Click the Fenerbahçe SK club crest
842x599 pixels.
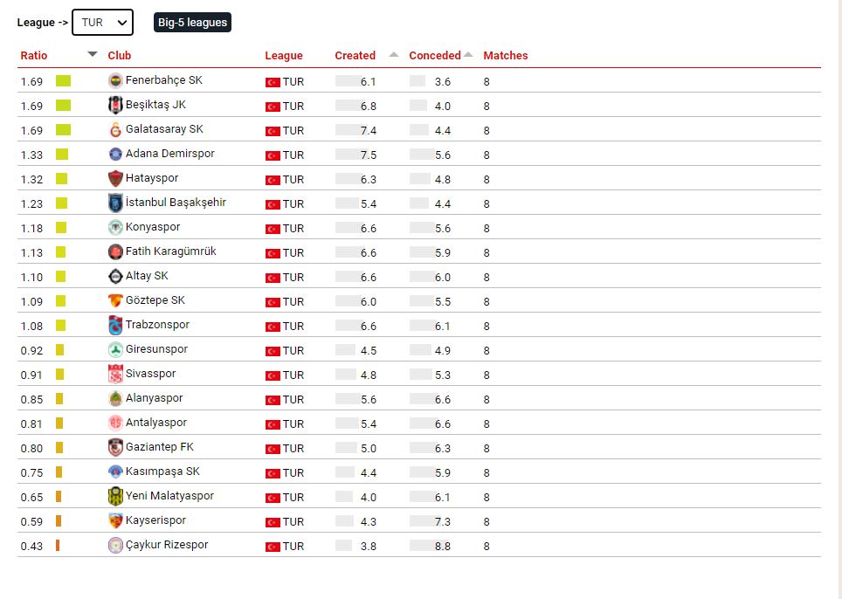tap(115, 81)
